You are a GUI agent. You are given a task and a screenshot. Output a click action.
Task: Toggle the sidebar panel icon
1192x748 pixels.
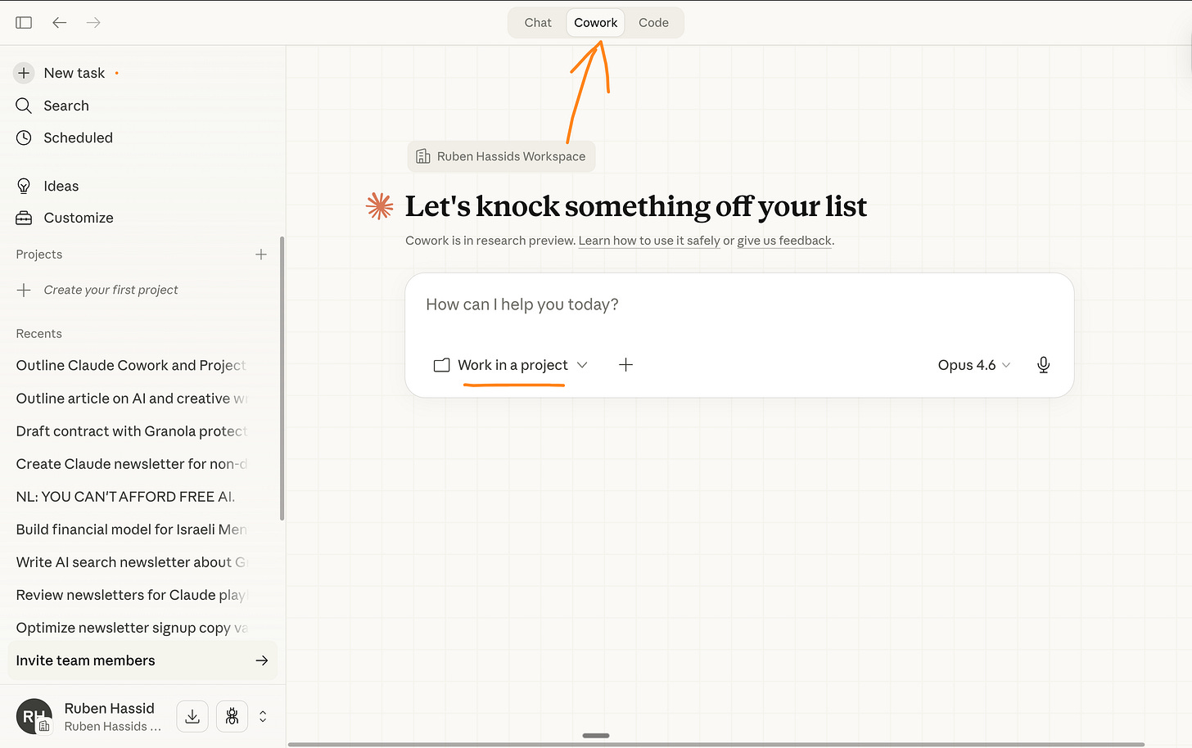coord(24,23)
